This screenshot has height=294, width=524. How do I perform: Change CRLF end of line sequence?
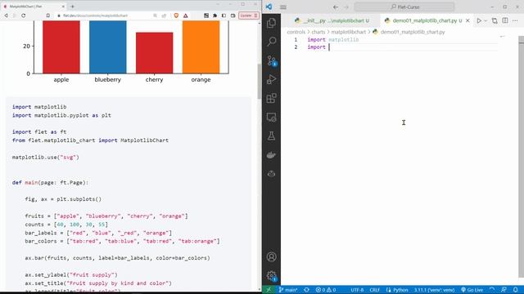375,290
